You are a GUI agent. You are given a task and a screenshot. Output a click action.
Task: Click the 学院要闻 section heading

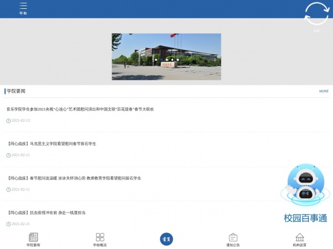[16, 91]
